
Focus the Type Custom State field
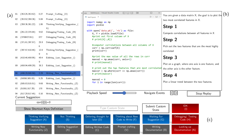click(112, 108)
